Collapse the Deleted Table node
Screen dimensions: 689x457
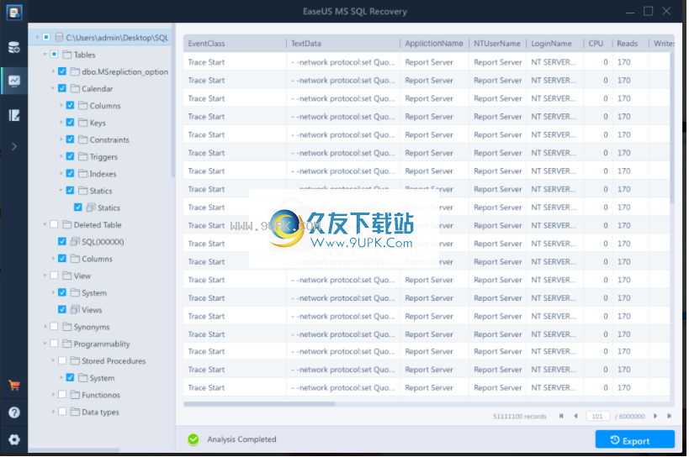(x=45, y=224)
